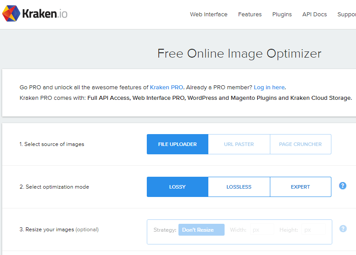
Task: Switch image source to URL PASTER
Action: click(x=239, y=144)
